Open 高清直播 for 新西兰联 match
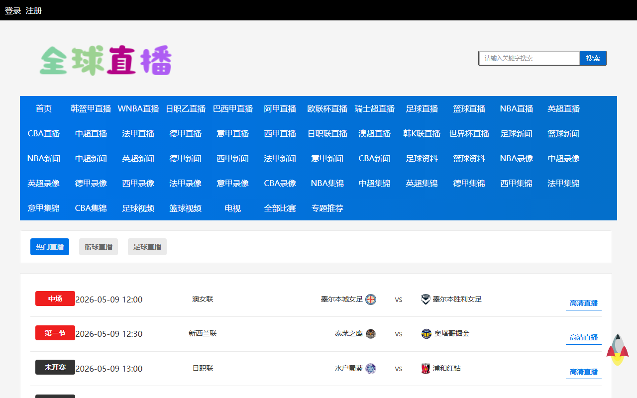 click(x=584, y=337)
